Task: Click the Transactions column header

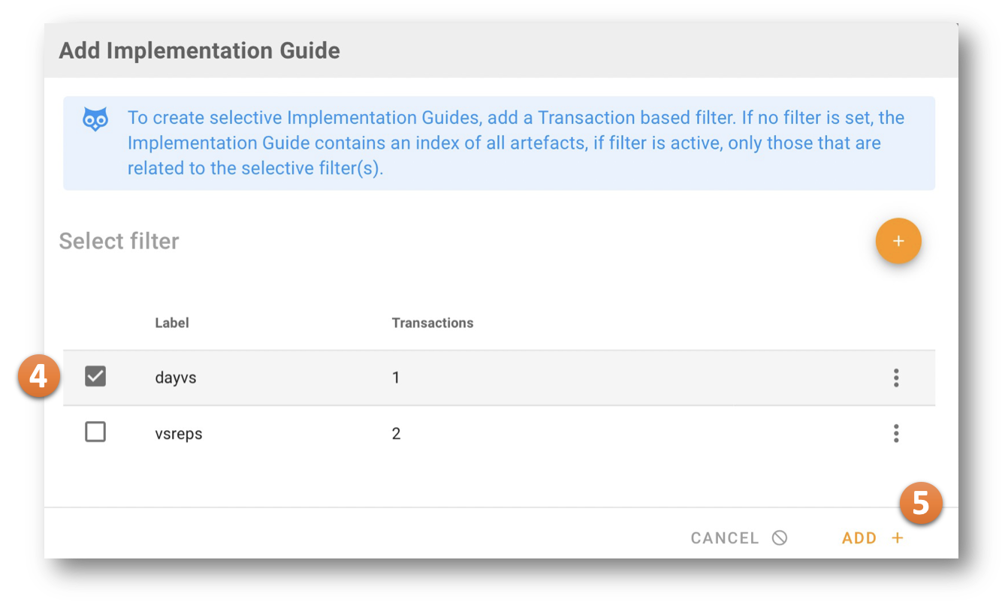Action: click(433, 323)
